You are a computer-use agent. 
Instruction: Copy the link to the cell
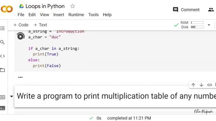tap(209, 85)
